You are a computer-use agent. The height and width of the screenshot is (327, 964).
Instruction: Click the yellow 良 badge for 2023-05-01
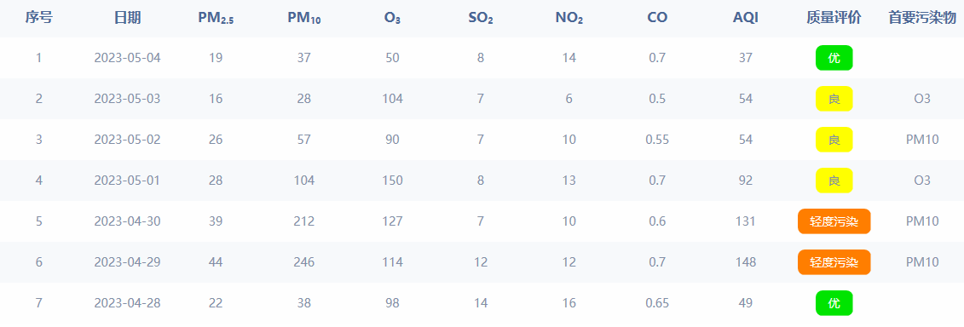(x=834, y=181)
